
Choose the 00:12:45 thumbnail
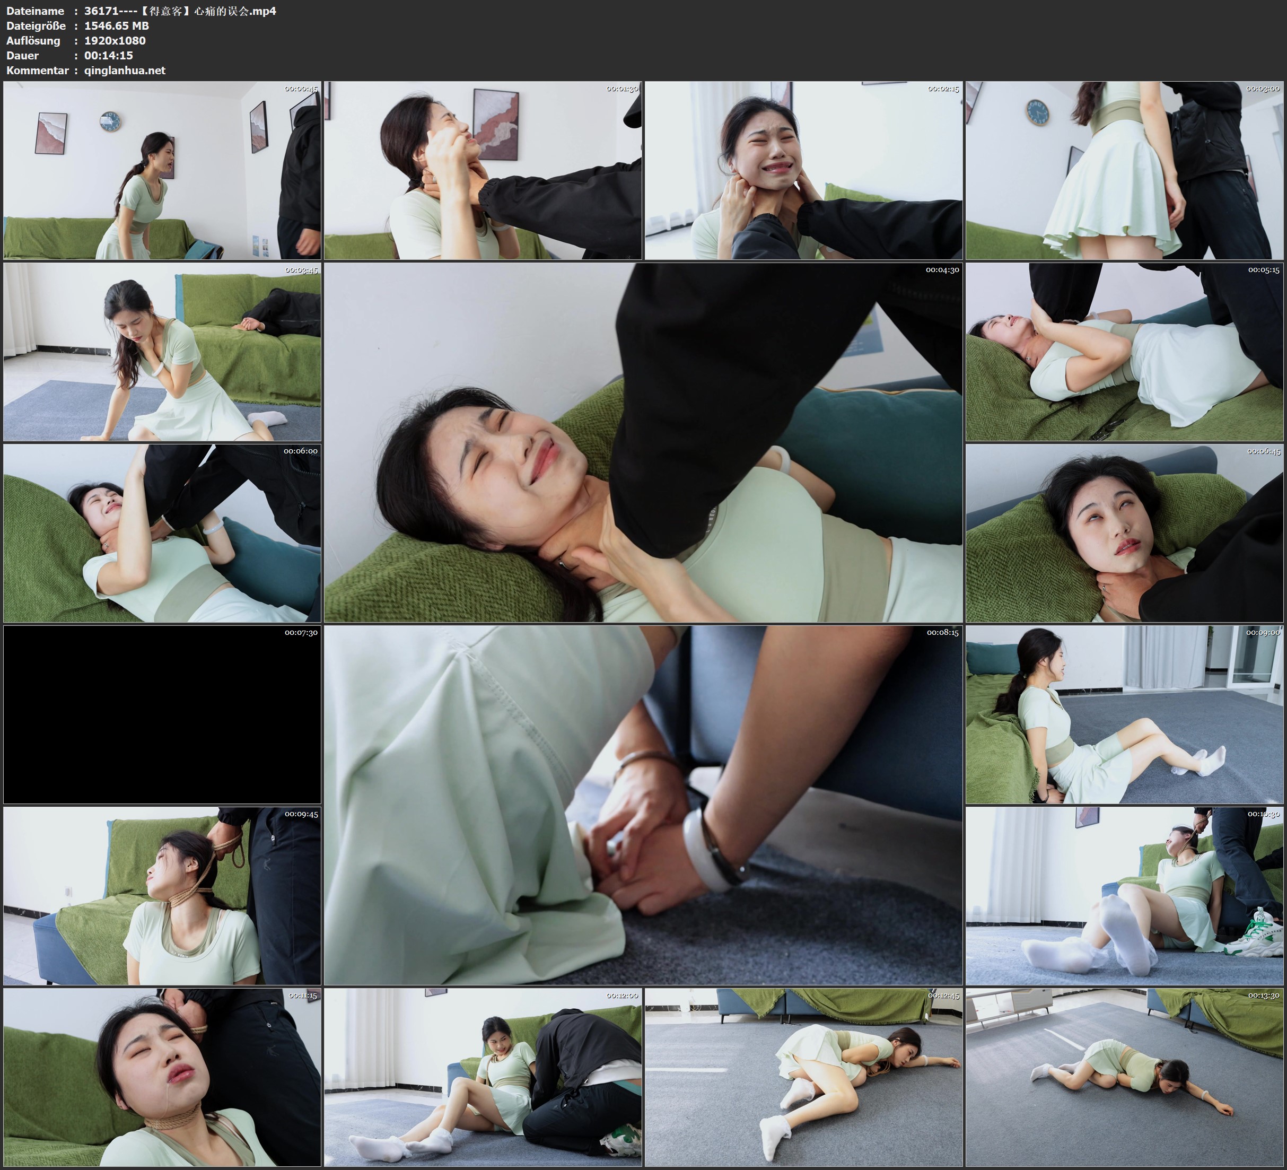point(803,1077)
